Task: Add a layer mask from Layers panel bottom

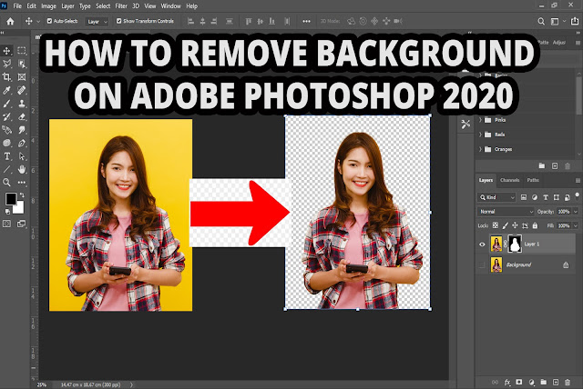Action: coord(519,383)
